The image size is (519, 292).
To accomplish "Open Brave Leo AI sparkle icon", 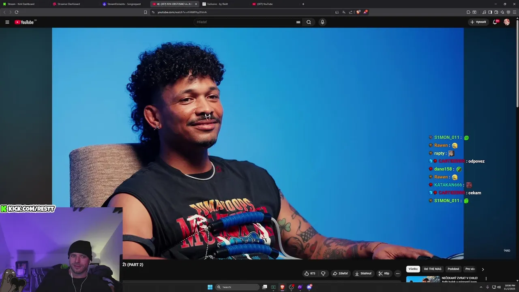I will tap(502, 12).
